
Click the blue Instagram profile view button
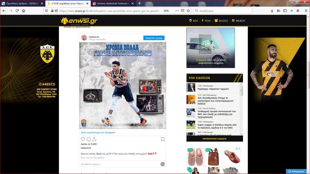(x=154, y=38)
